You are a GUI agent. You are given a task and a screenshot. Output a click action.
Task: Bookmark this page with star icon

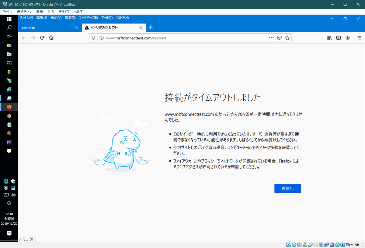pyautogui.click(x=287, y=38)
